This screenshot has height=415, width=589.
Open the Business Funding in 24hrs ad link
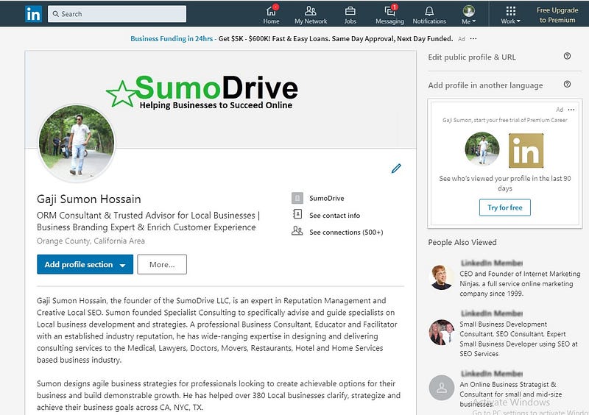point(172,39)
